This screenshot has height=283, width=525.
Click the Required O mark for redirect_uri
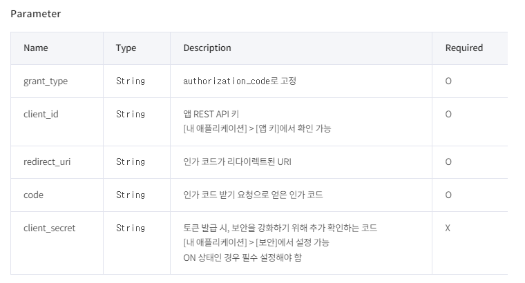(448, 162)
